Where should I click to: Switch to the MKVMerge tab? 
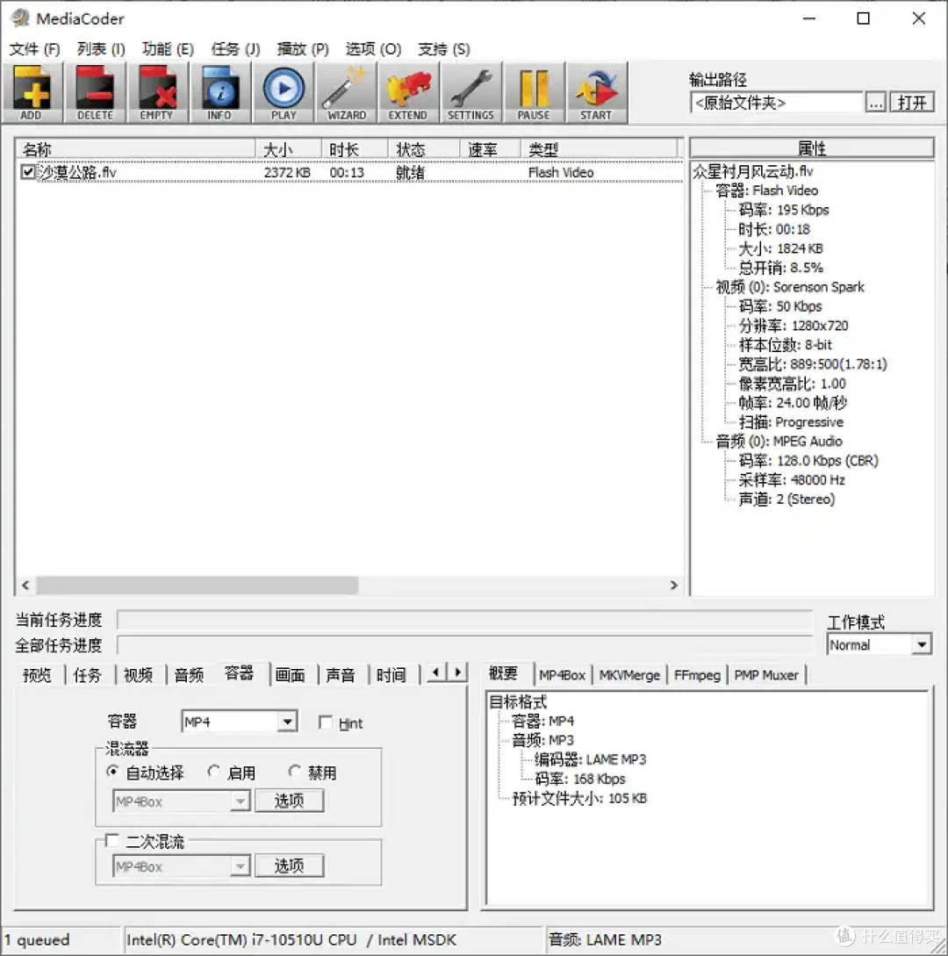point(629,675)
